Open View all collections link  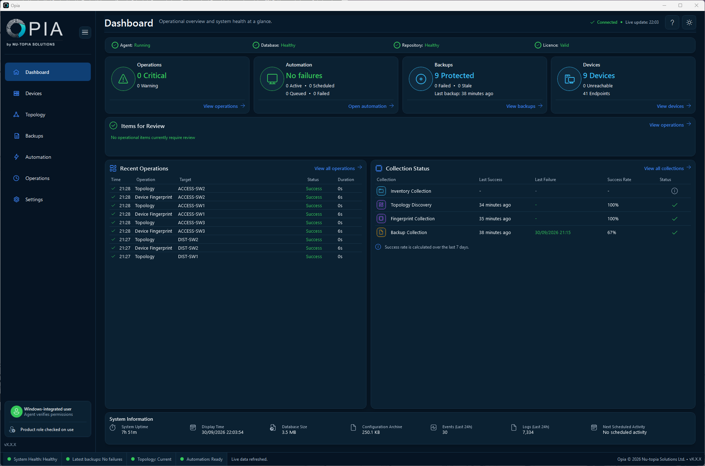(x=667, y=168)
